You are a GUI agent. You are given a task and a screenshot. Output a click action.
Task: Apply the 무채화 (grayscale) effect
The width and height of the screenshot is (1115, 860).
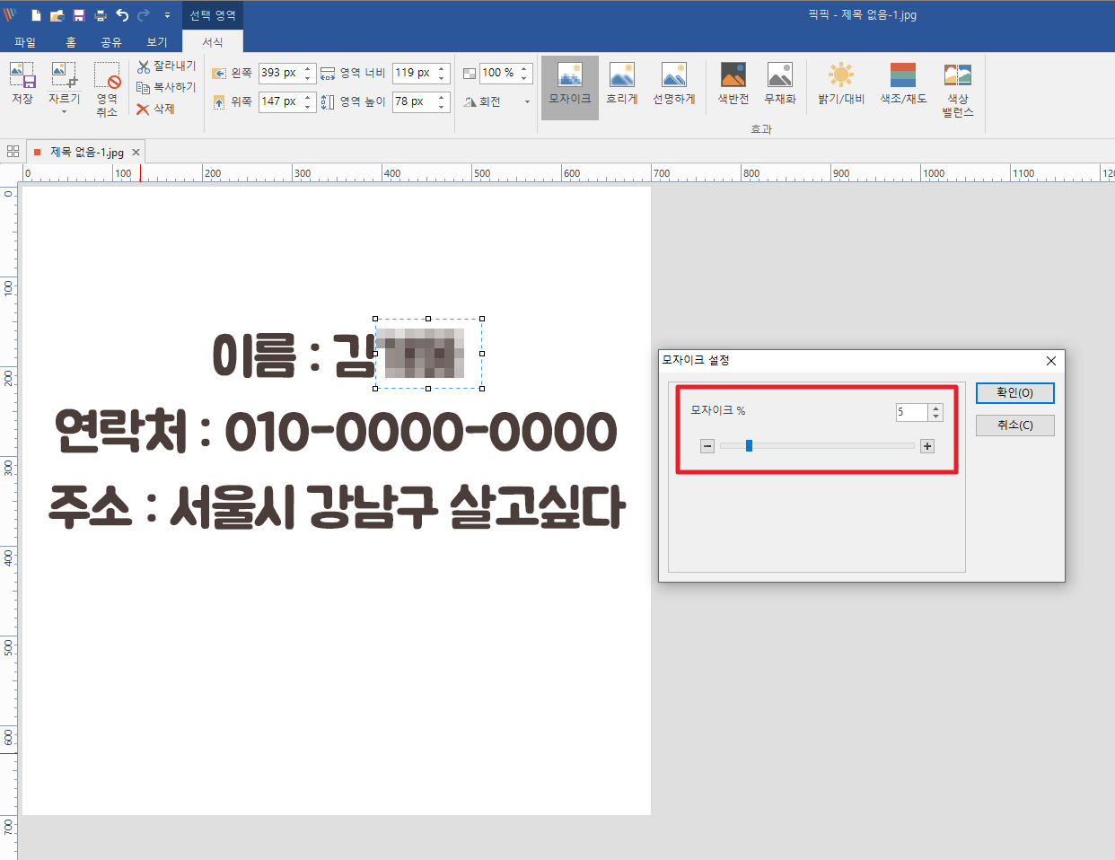coord(780,84)
